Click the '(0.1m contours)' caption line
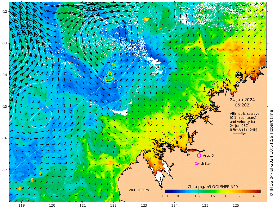Image resolution: width=273 pixels, height=211 pixels. [x=243, y=118]
